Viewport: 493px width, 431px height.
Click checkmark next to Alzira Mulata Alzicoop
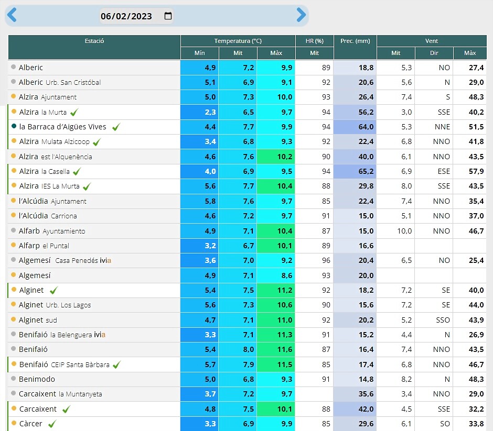click(97, 141)
